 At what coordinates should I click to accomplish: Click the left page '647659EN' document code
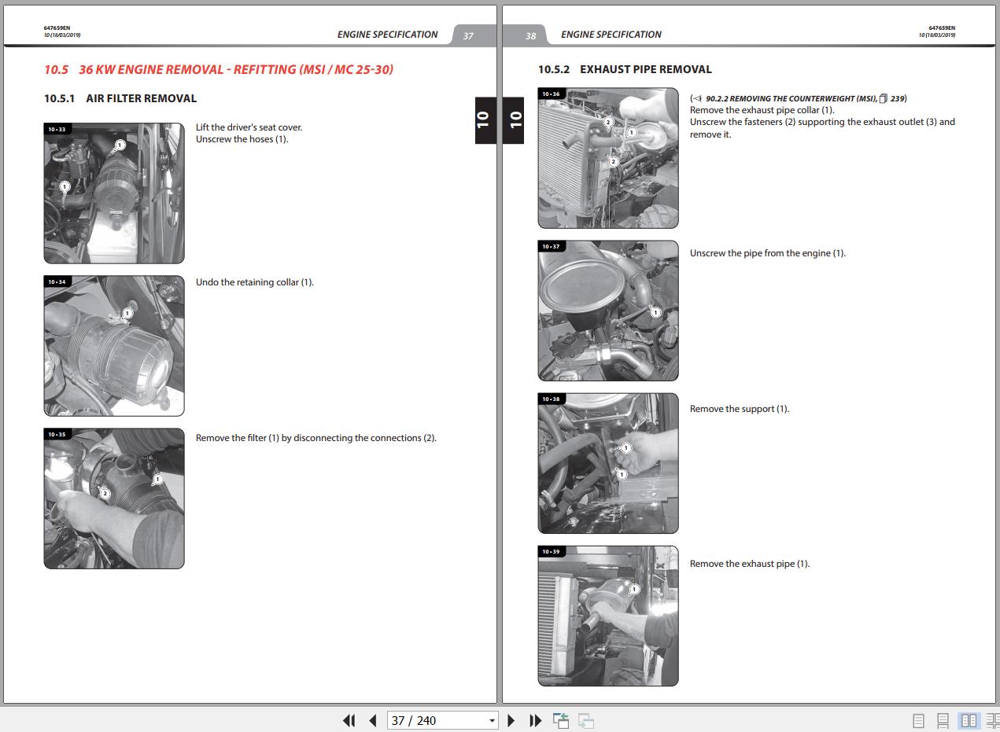coord(57,28)
